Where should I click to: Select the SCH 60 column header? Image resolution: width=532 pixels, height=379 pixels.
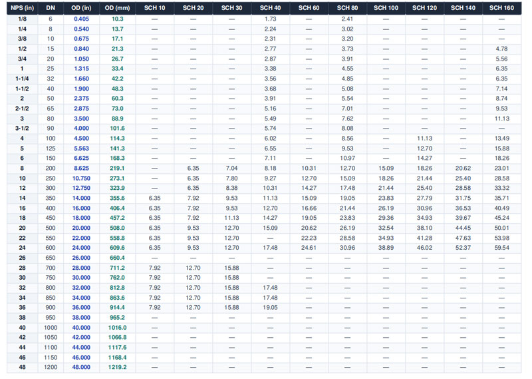point(309,8)
